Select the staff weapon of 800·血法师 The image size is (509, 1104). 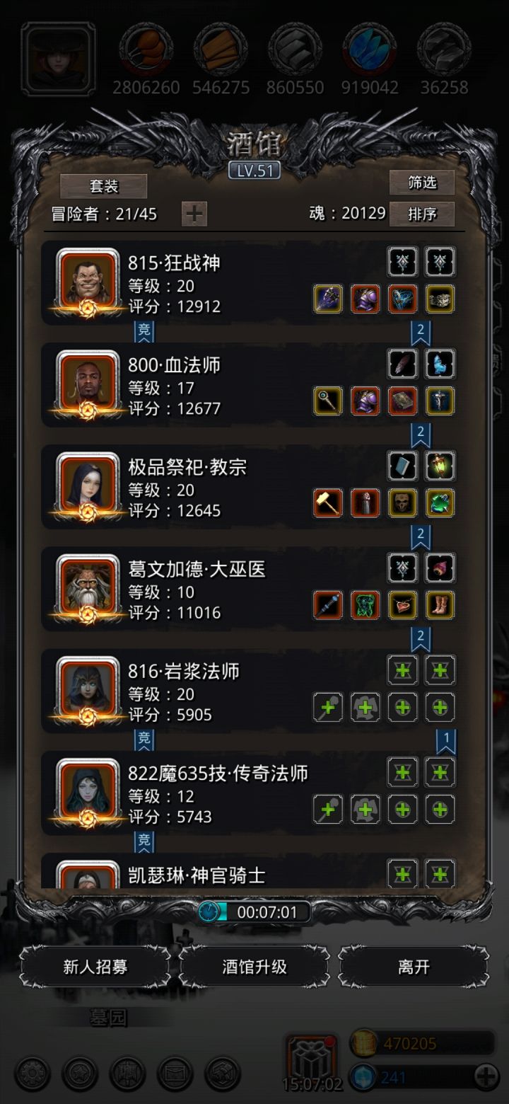pyautogui.click(x=328, y=401)
